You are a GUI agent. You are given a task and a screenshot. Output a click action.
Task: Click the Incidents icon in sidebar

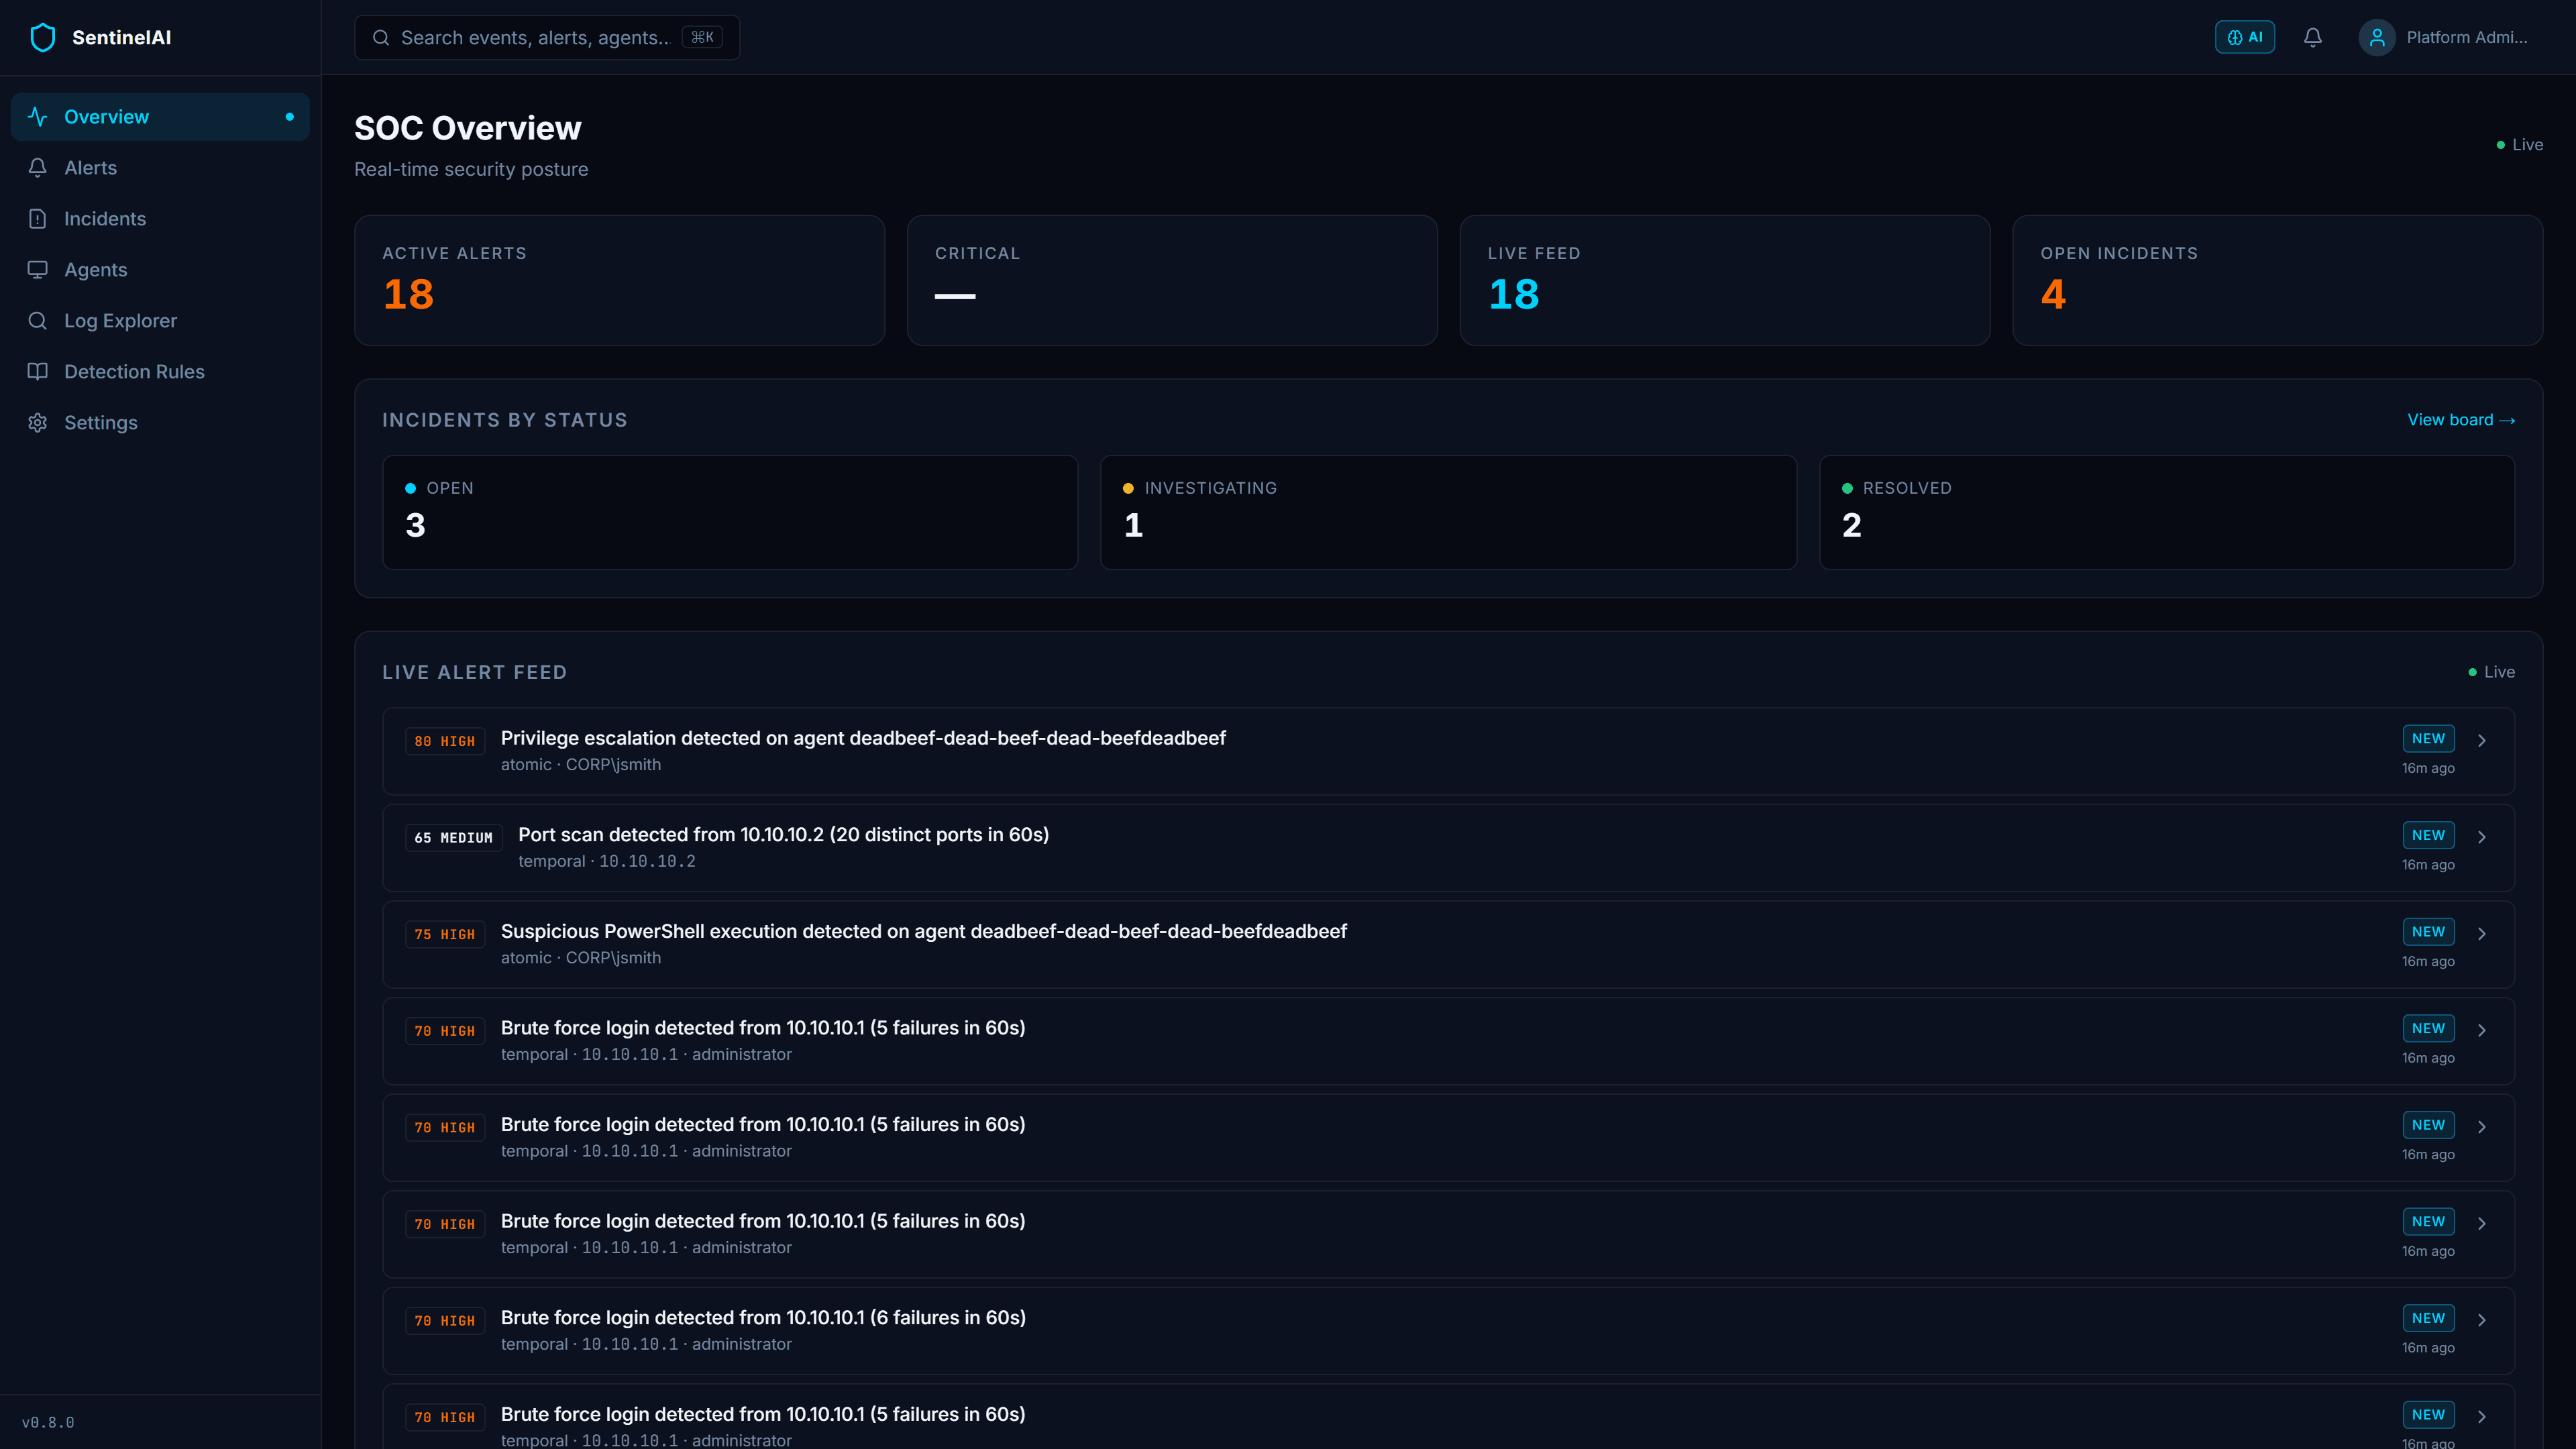pyautogui.click(x=38, y=219)
